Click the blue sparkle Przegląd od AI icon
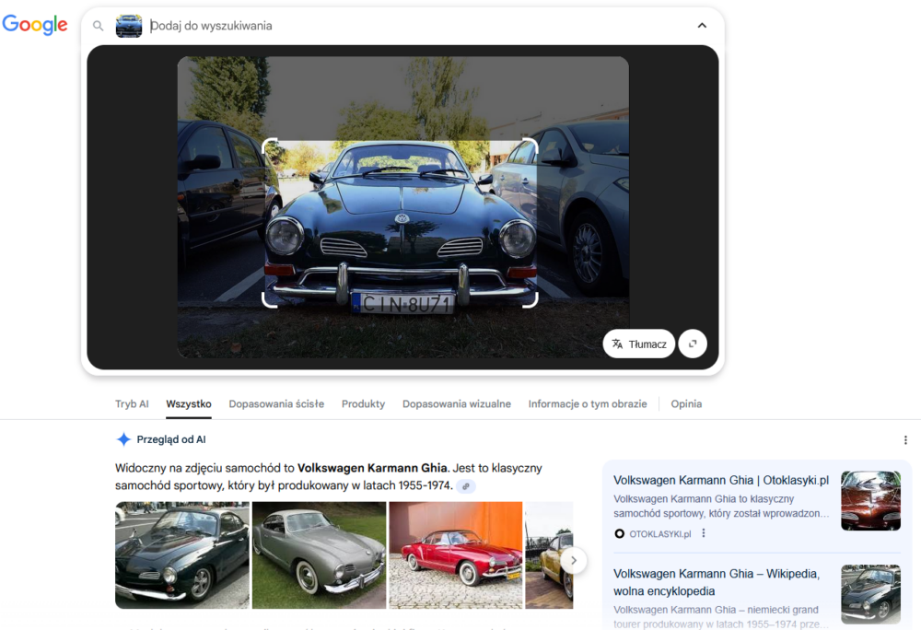The width and height of the screenshot is (921, 630). click(123, 440)
